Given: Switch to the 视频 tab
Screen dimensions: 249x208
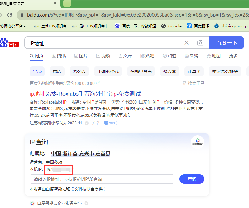Looking at the screenshot, I should click(103, 56).
